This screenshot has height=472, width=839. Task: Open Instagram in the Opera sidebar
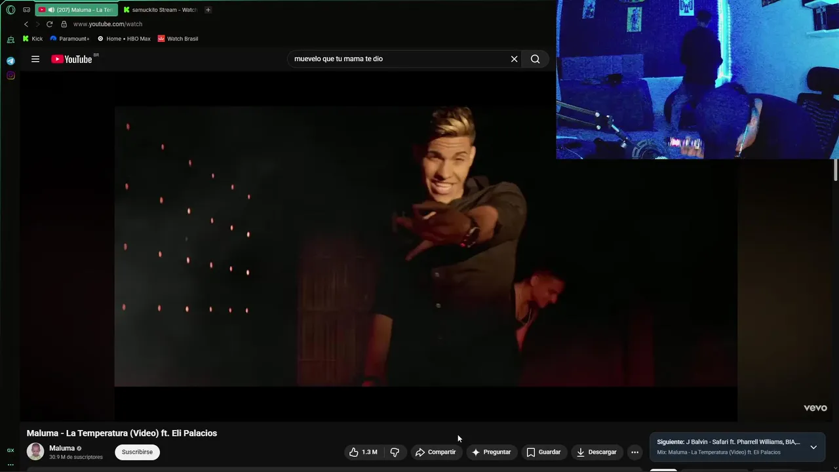[10, 75]
